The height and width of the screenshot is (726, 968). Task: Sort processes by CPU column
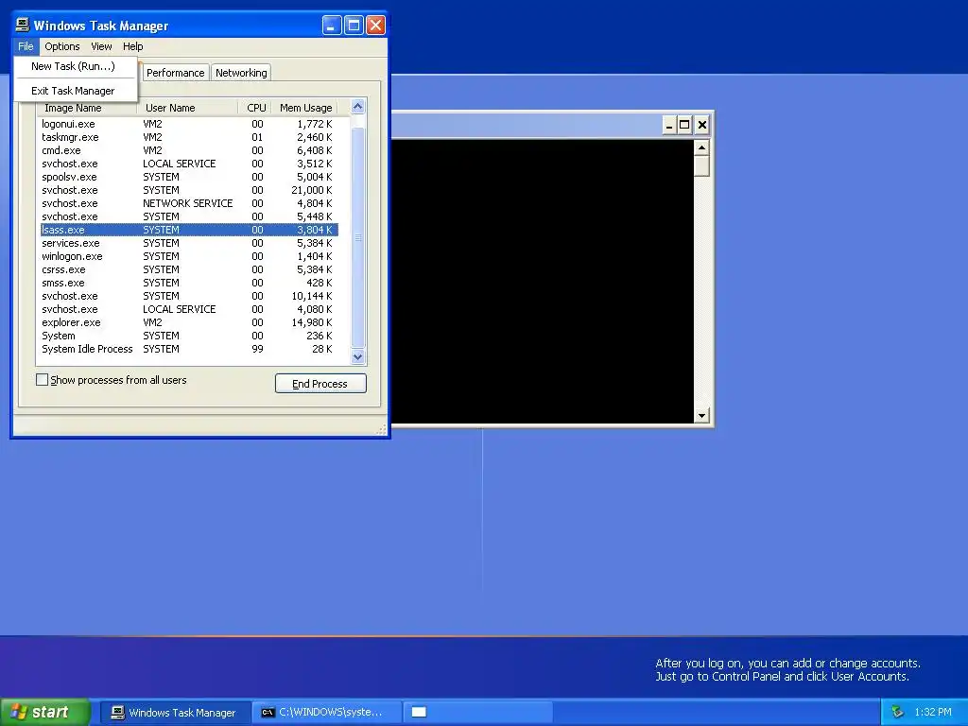tap(255, 108)
